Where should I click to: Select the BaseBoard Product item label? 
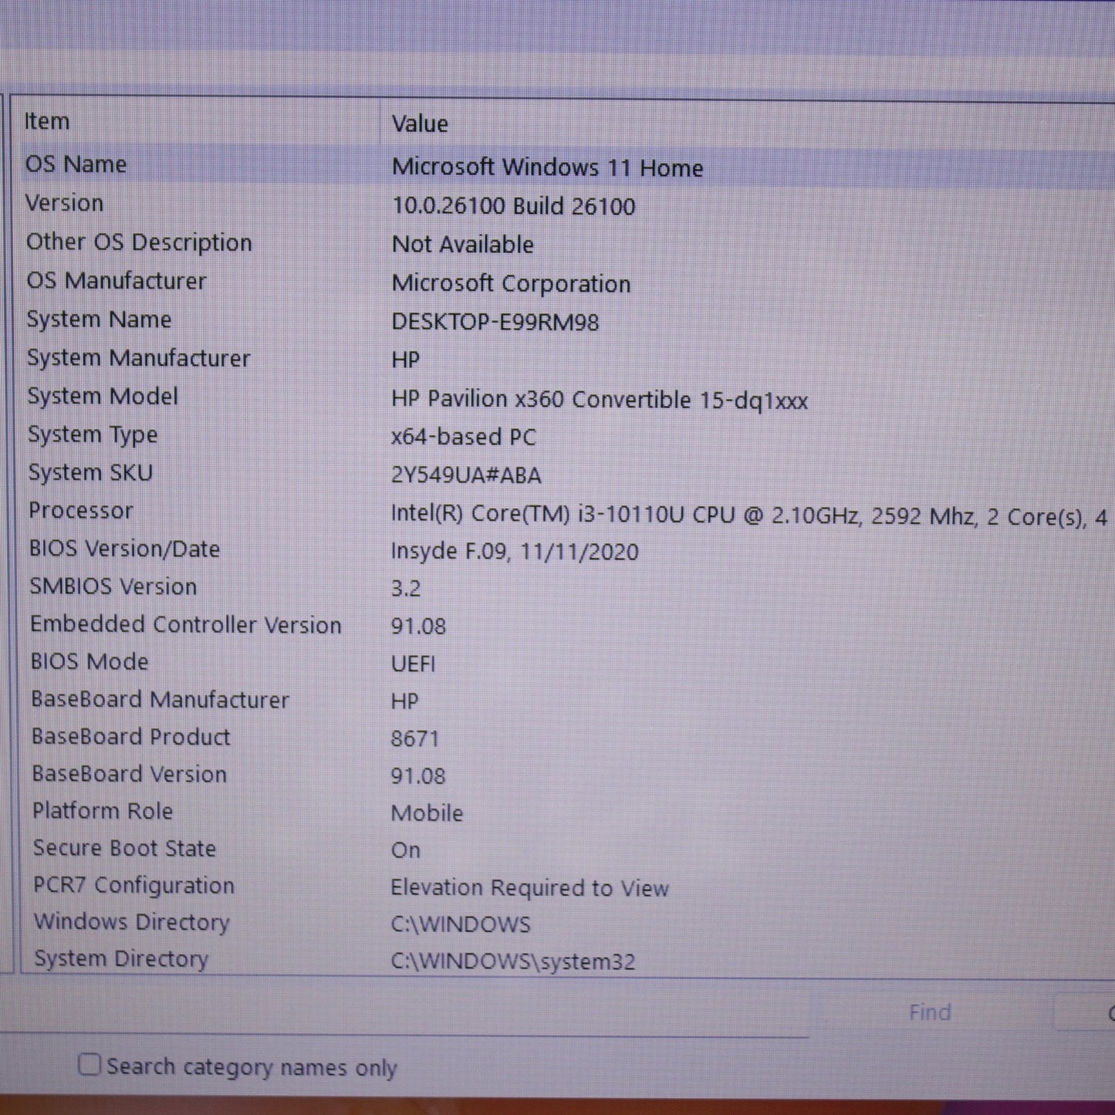pos(130,737)
